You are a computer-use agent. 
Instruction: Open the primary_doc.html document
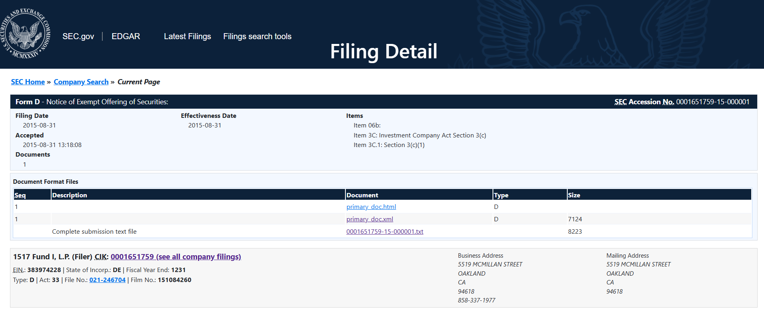coord(371,207)
